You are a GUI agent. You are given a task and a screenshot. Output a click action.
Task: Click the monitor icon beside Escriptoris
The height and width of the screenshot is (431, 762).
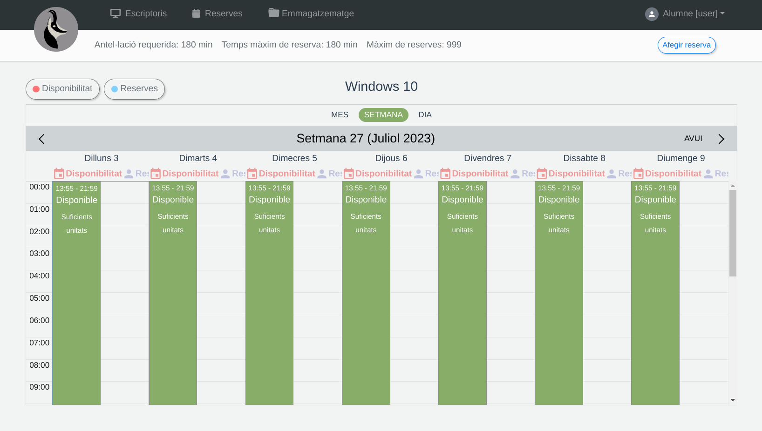(x=115, y=13)
